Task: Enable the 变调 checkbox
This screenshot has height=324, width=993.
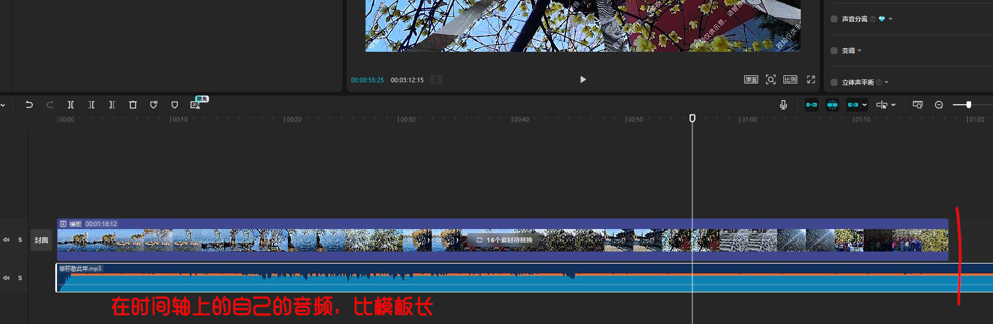Action: point(834,51)
